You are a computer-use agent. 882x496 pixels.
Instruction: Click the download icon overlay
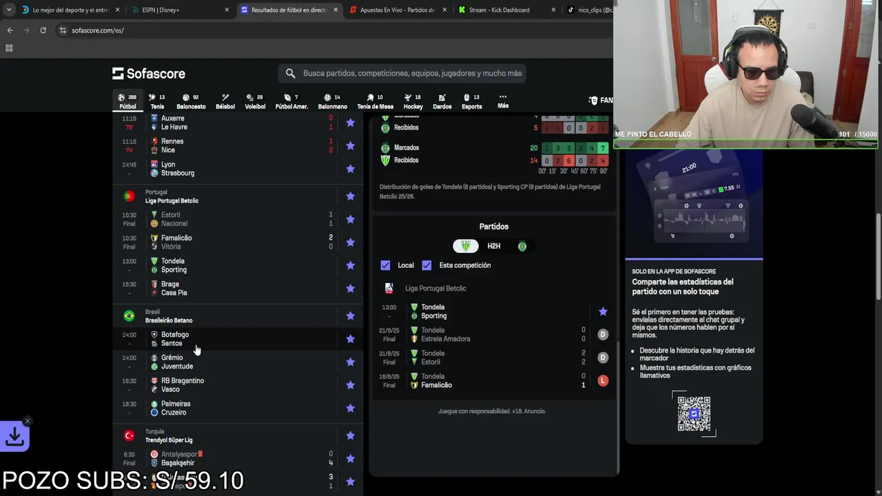[x=14, y=436]
